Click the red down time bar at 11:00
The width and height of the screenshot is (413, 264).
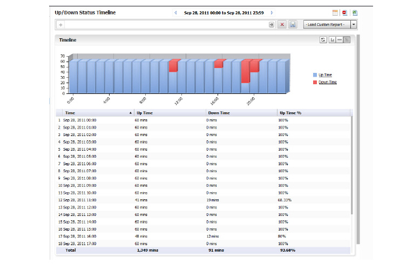point(173,66)
